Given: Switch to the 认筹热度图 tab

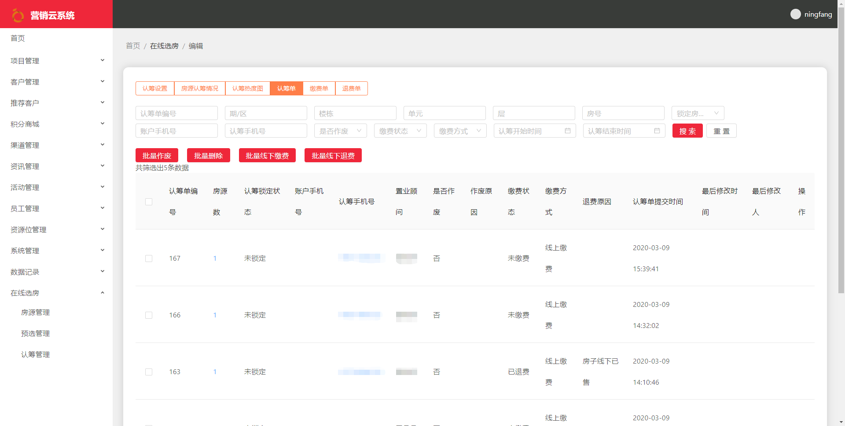Looking at the screenshot, I should pos(248,88).
